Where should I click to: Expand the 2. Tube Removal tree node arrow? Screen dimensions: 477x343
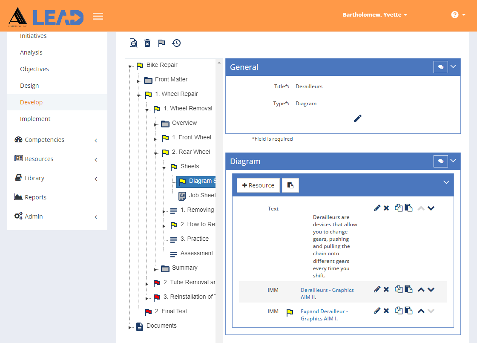coord(147,284)
